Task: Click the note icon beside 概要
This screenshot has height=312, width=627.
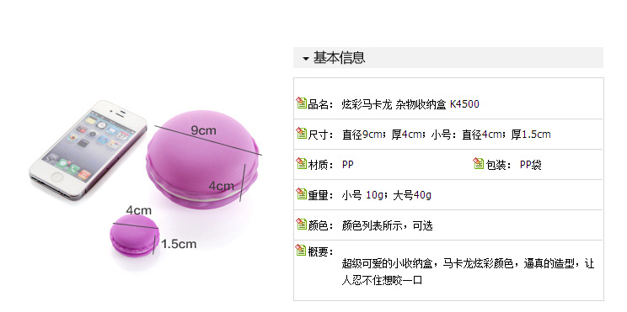Action: [x=301, y=250]
